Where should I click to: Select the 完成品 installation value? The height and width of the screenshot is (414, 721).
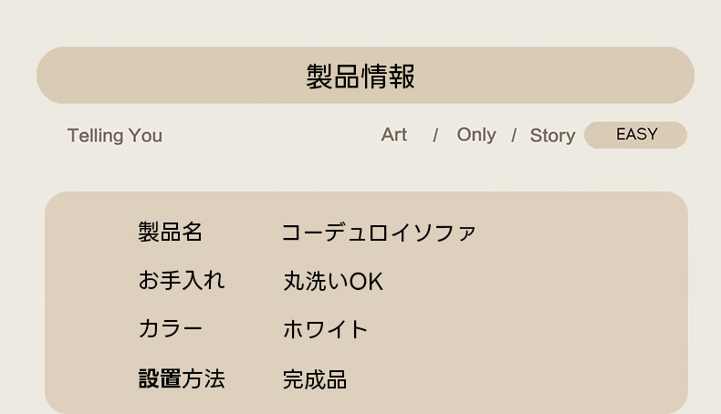pyautogui.click(x=315, y=379)
